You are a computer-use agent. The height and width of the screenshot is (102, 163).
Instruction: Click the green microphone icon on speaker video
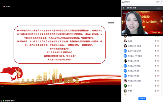coord(123,34)
